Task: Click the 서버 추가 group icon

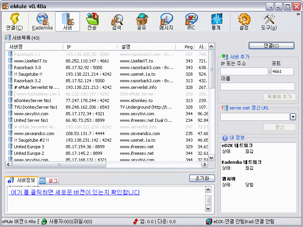Action: [225, 57]
